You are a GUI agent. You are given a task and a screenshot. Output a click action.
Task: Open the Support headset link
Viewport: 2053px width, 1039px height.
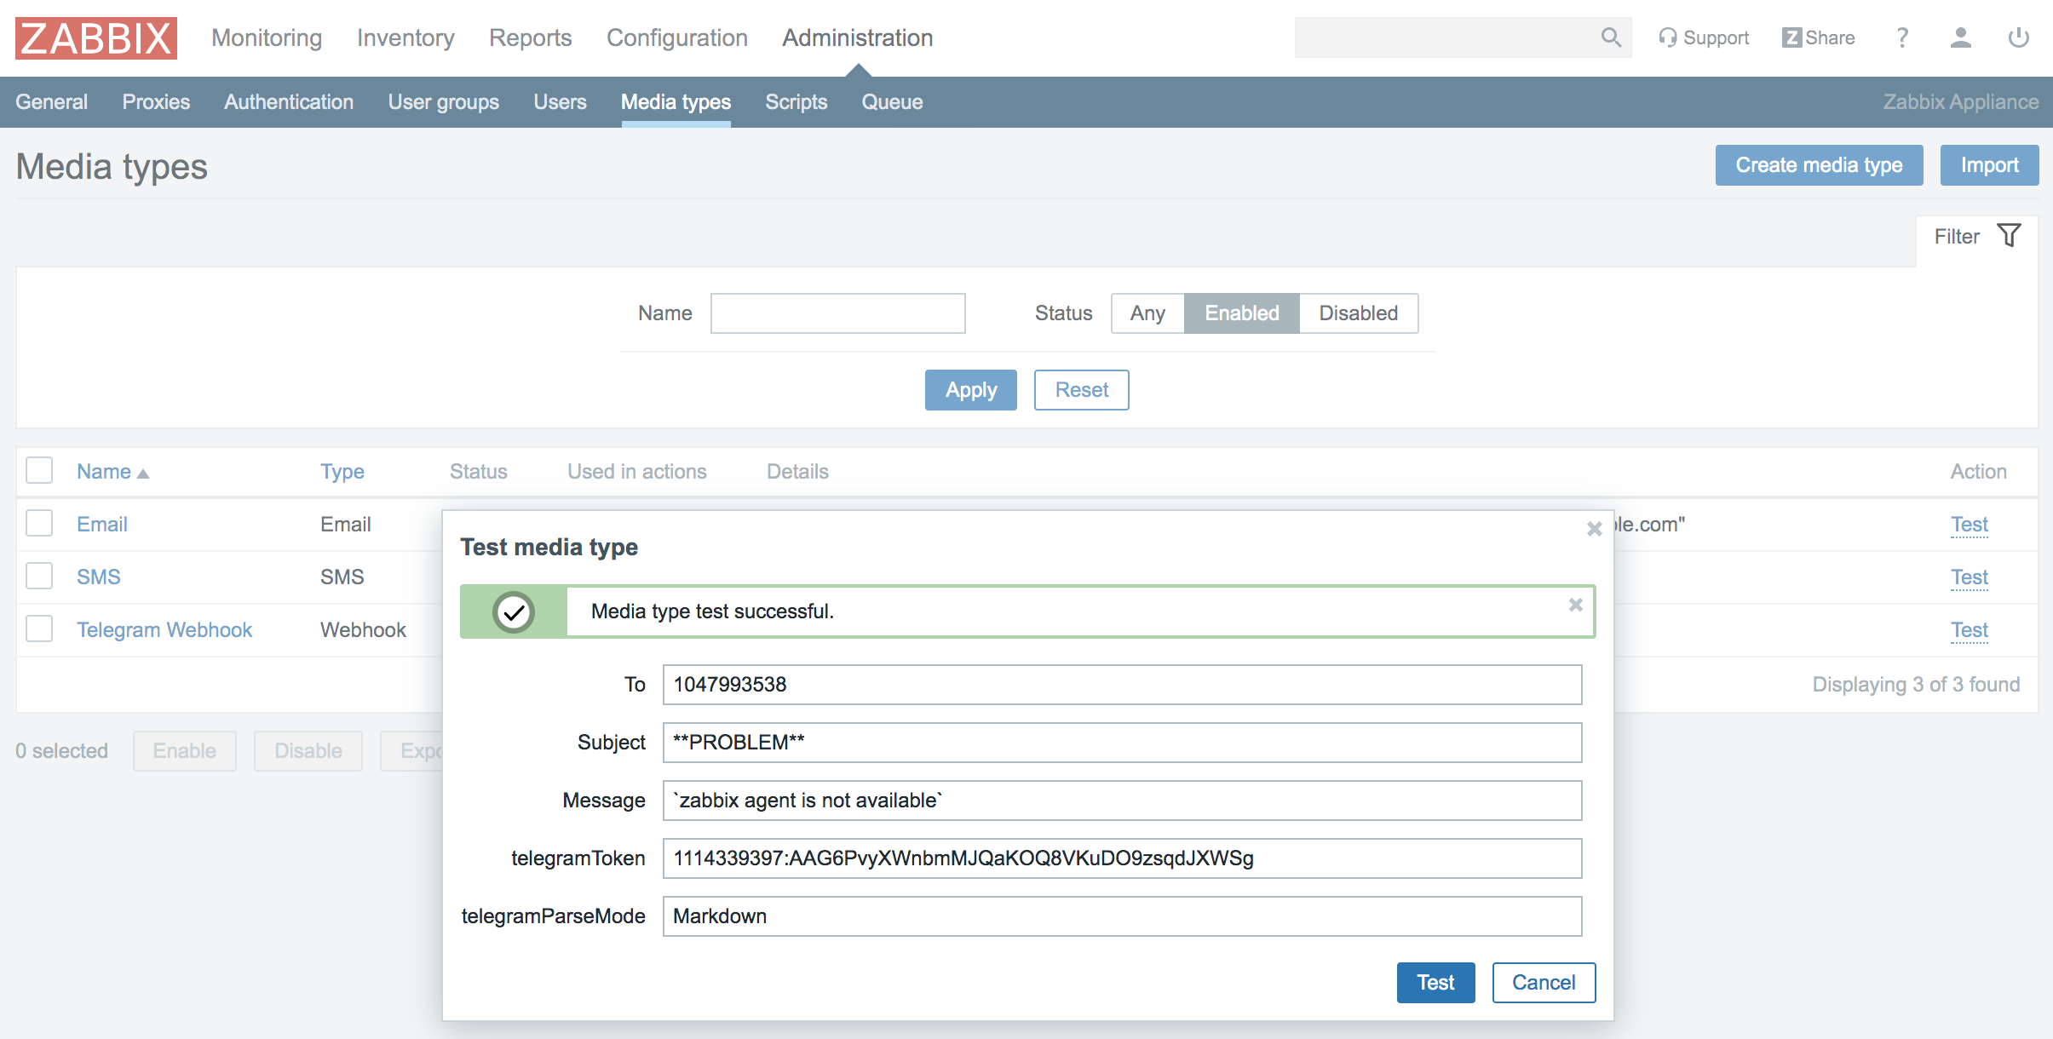pyautogui.click(x=1703, y=37)
